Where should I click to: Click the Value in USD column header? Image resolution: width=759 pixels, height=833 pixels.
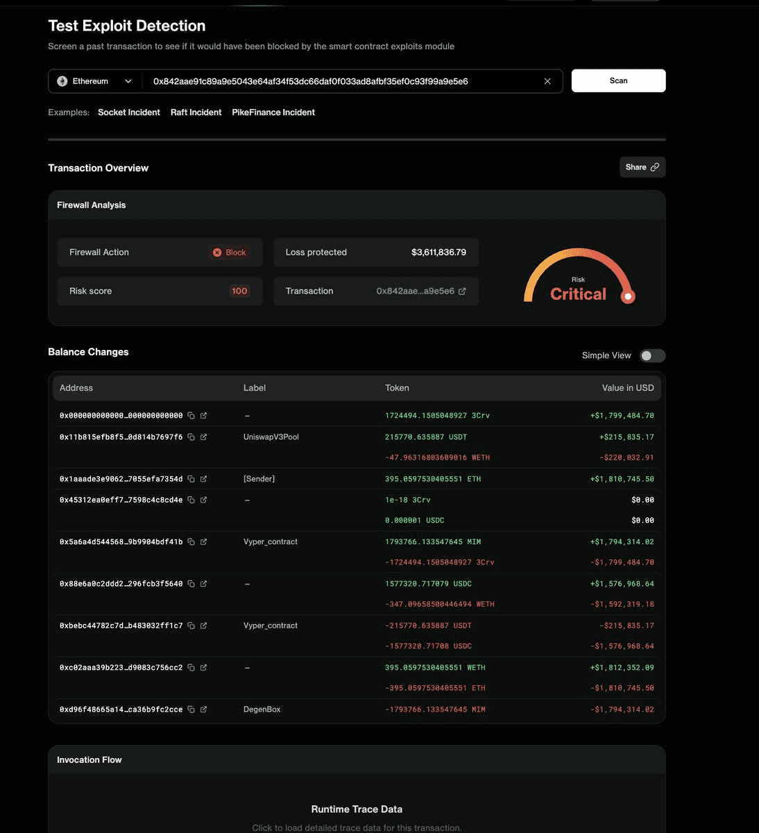(x=627, y=388)
